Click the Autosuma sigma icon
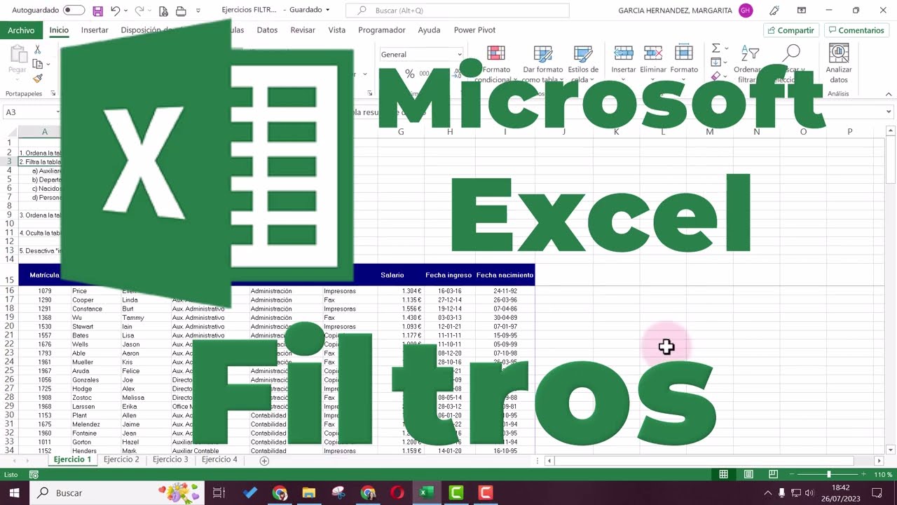 pos(715,48)
